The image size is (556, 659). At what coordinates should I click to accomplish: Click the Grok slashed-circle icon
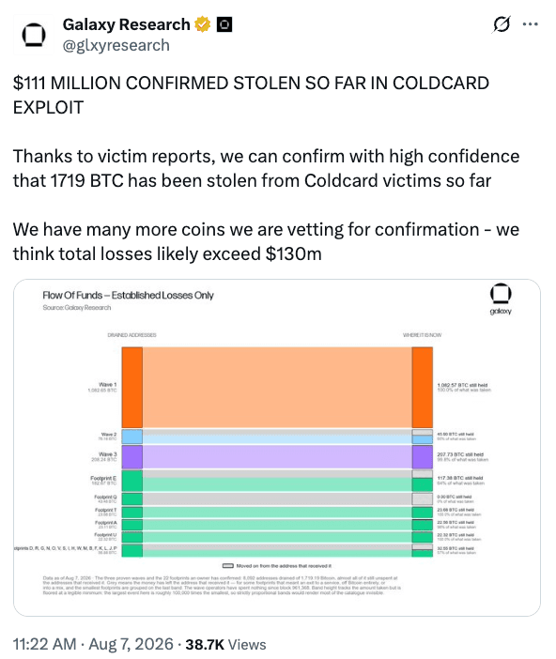pyautogui.click(x=502, y=24)
